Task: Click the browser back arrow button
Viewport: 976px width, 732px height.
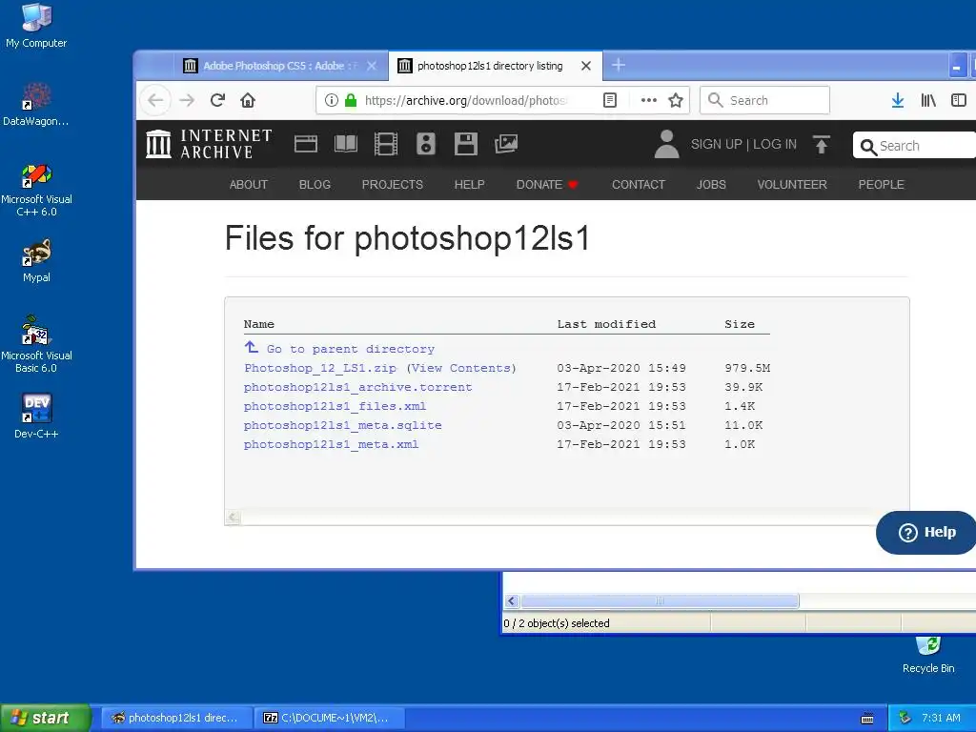Action: coord(155,100)
